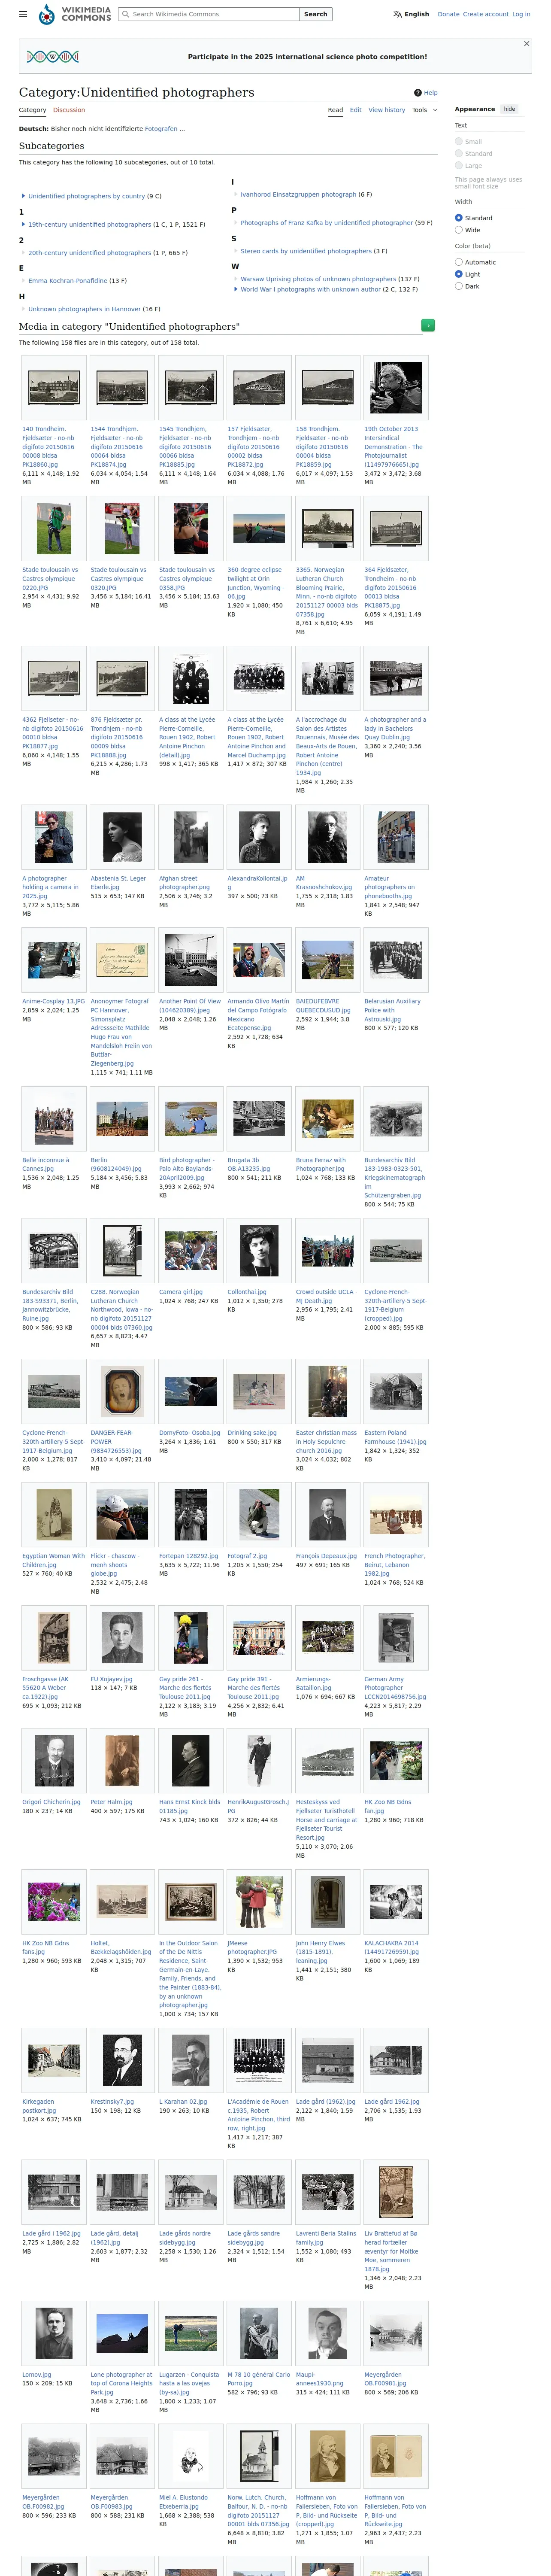Open Peter Halm.jpg thumbnail
This screenshot has width=551, height=2576.
click(x=122, y=1760)
